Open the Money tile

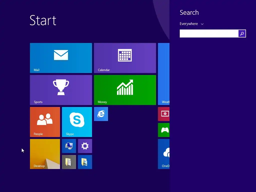tap(125, 90)
